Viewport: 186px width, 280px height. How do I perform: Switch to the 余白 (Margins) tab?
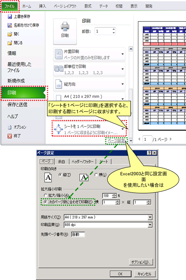[61, 162]
